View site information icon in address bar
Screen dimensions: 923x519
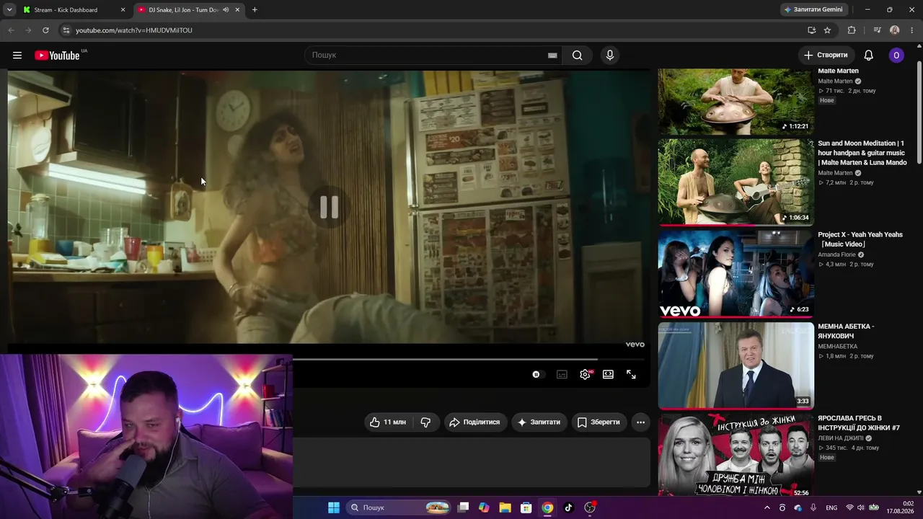(x=66, y=30)
